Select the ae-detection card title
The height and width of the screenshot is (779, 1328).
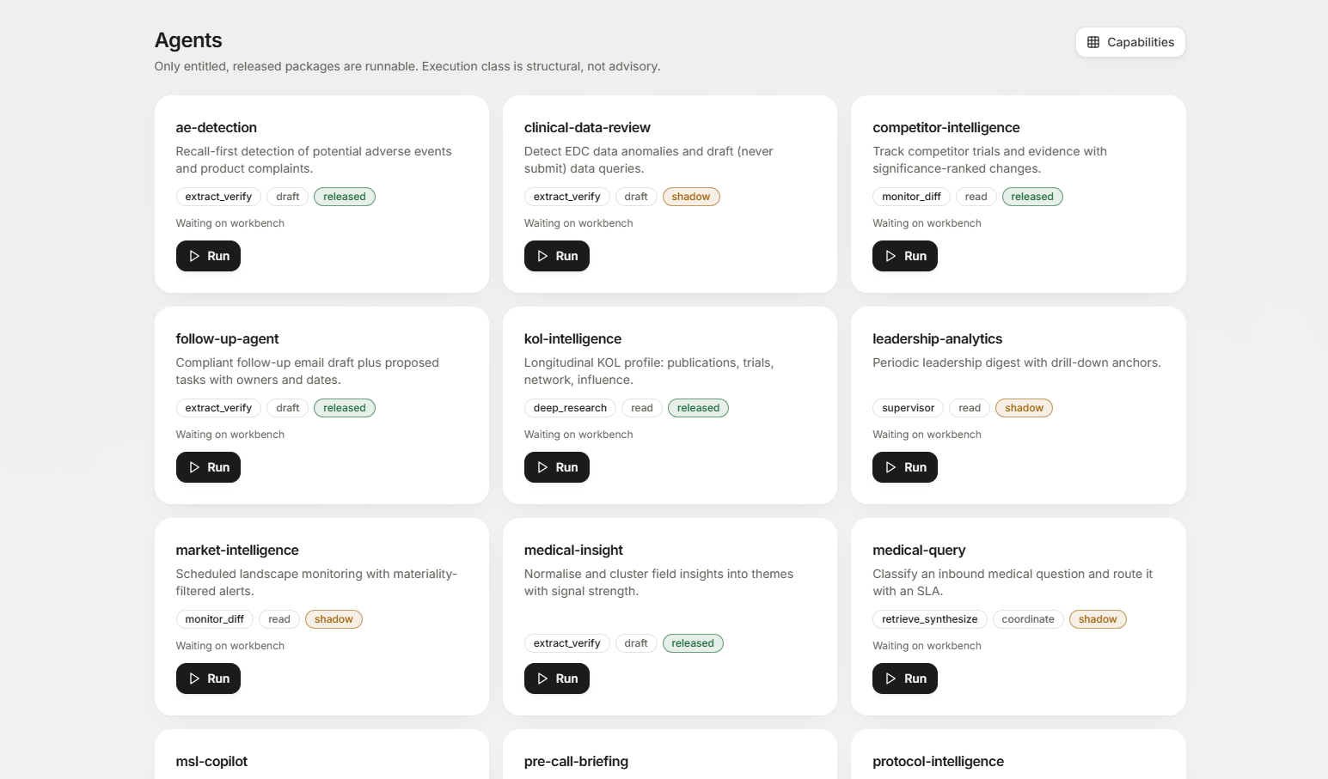click(x=217, y=127)
